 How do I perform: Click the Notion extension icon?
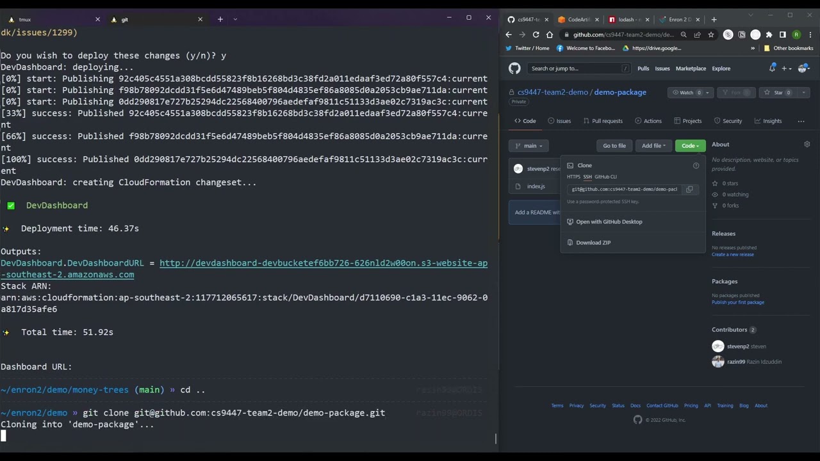click(x=742, y=35)
